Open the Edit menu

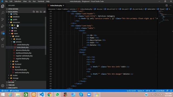[x=11, y=1]
